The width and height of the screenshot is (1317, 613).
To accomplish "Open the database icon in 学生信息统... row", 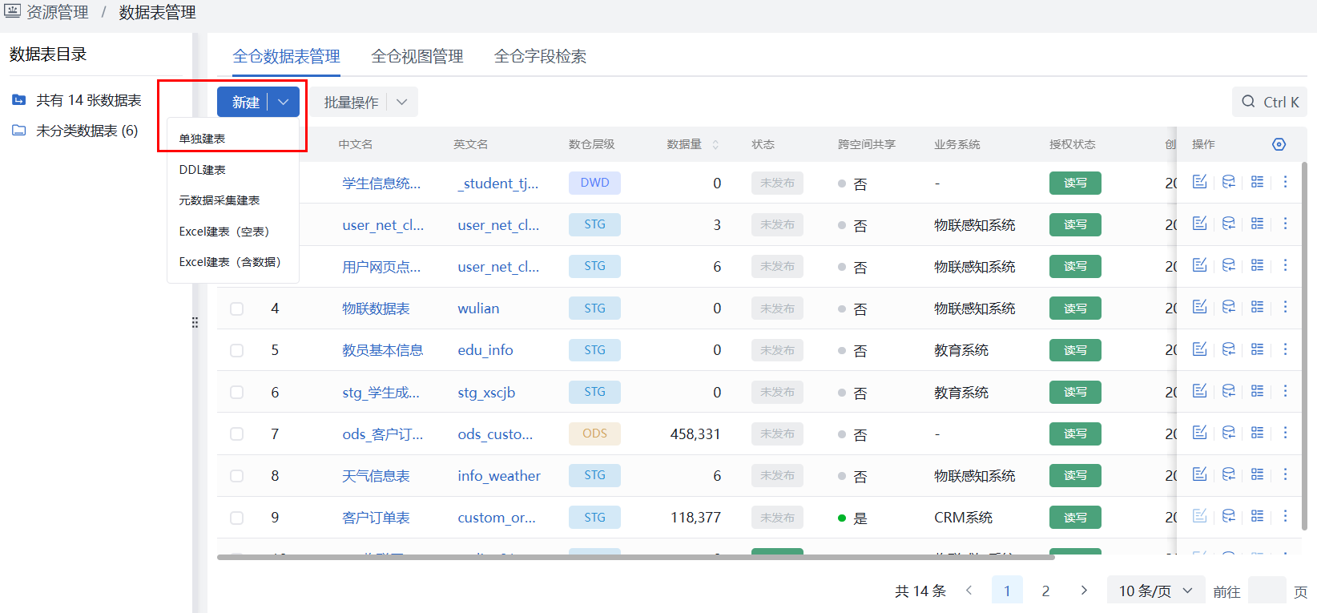I will click(x=1228, y=182).
